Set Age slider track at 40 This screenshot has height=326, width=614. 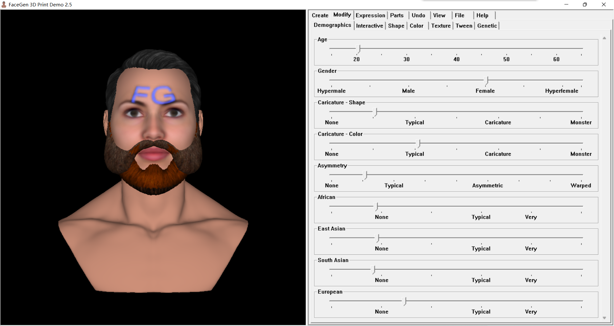click(456, 49)
